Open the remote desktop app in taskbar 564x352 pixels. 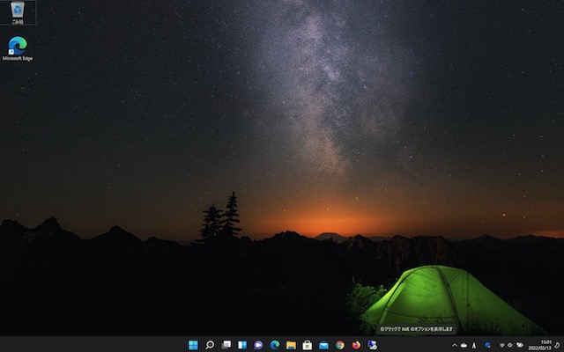point(372,345)
